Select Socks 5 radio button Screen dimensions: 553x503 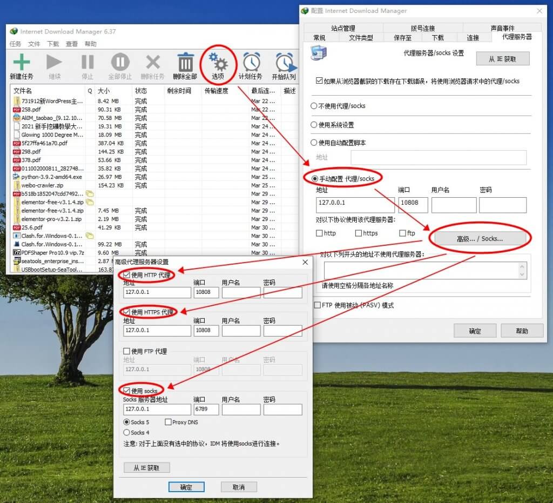[x=126, y=422]
